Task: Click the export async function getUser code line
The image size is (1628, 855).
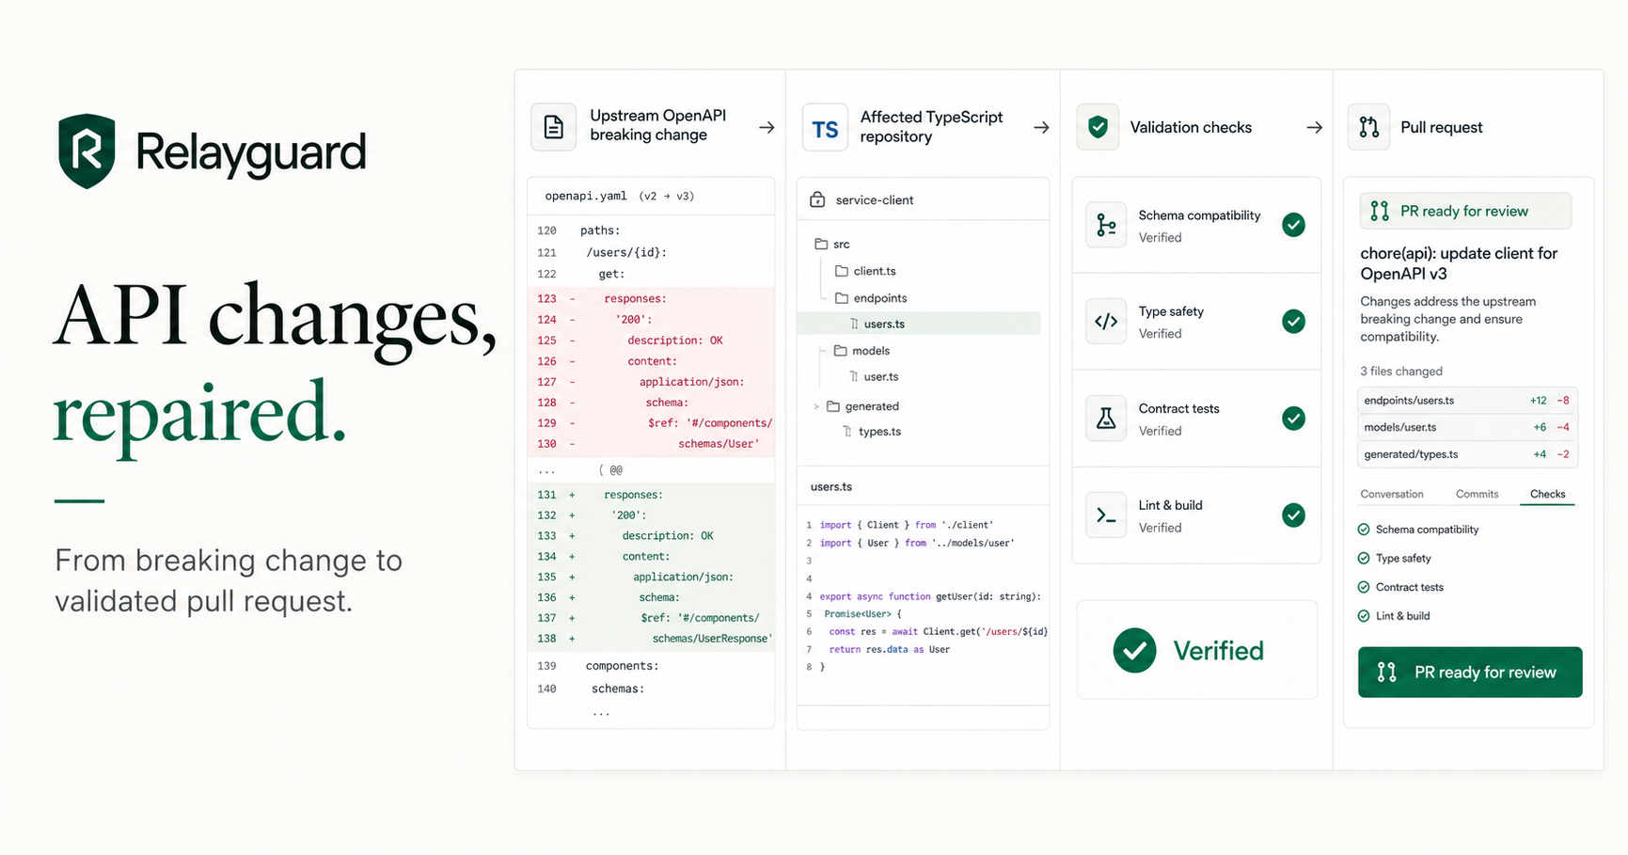Action: tap(930, 596)
